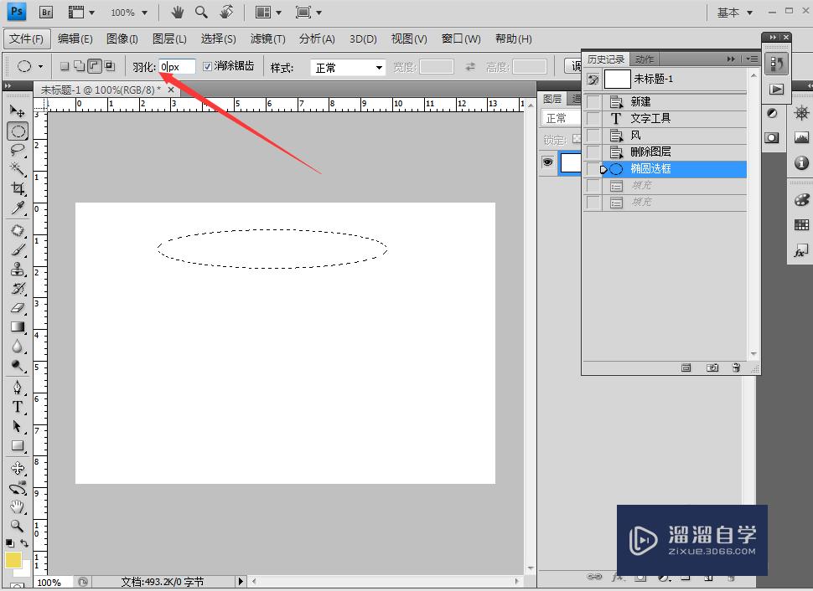This screenshot has width=813, height=591.
Task: Open the History panel options menu
Action: tap(752, 59)
